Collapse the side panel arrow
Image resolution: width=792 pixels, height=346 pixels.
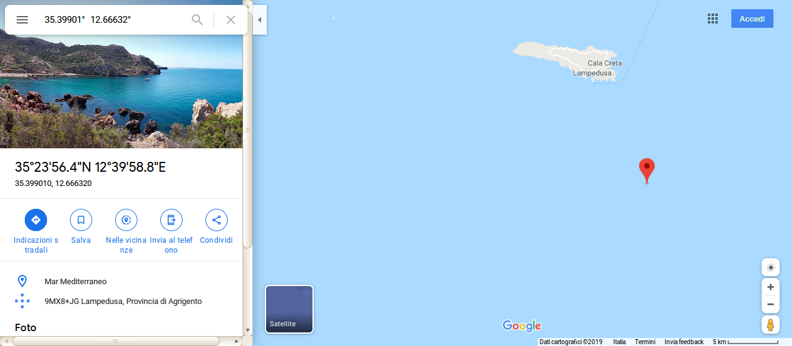260,20
